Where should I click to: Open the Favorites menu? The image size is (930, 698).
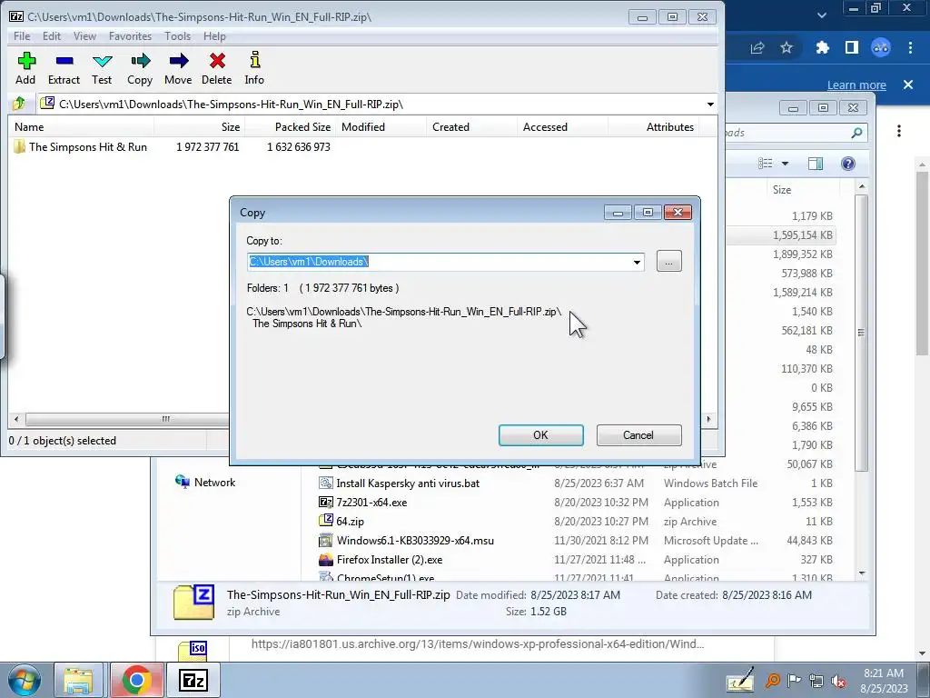pos(130,36)
